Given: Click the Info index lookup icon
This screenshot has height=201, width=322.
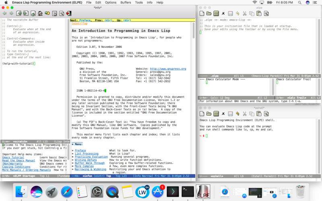Looking at the screenshot, I should (x=54, y=13).
